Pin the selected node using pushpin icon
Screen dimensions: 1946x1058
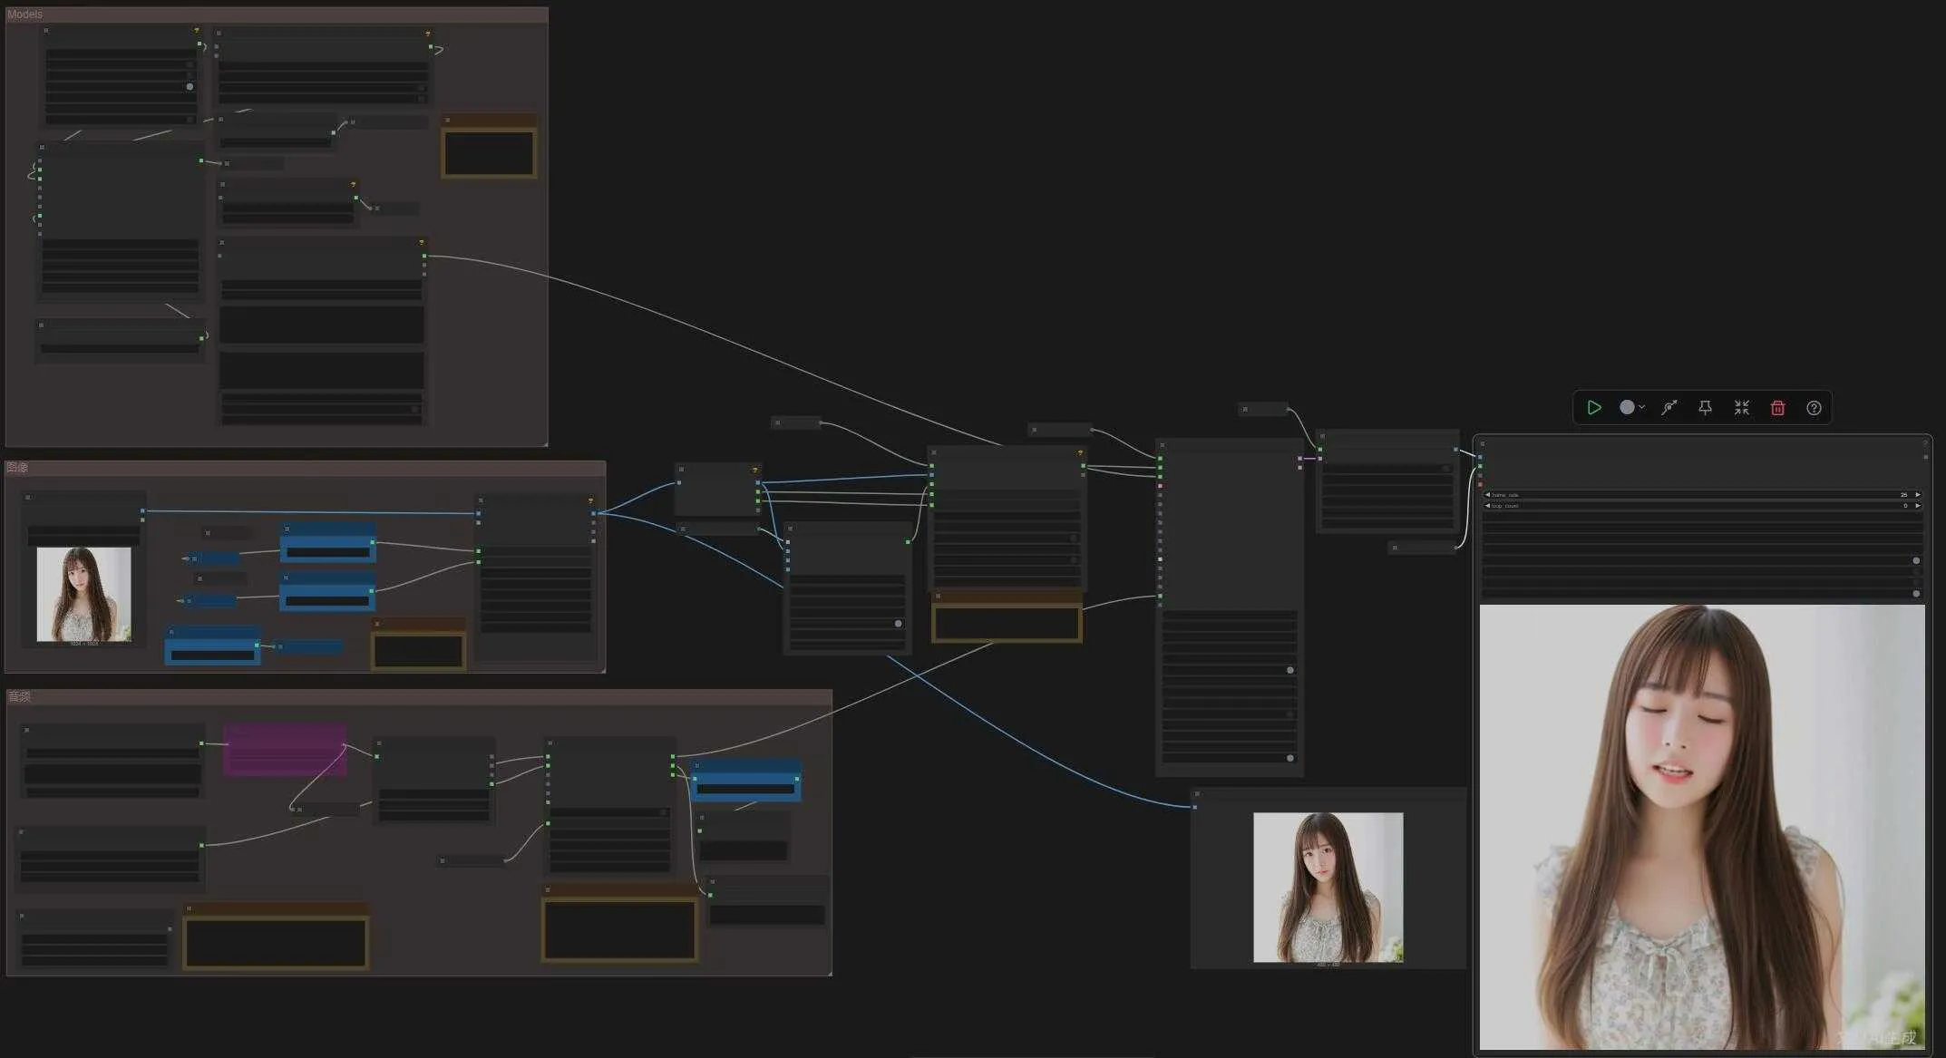[1705, 408]
